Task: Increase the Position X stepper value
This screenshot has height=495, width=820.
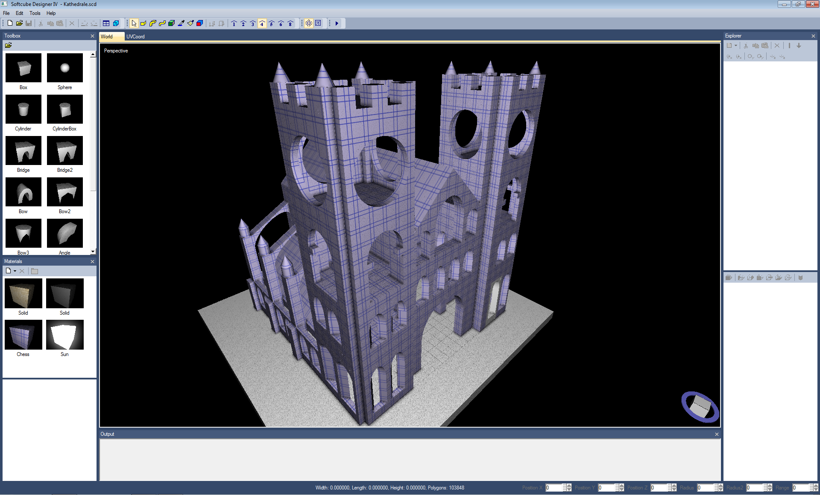Action: [x=569, y=486]
